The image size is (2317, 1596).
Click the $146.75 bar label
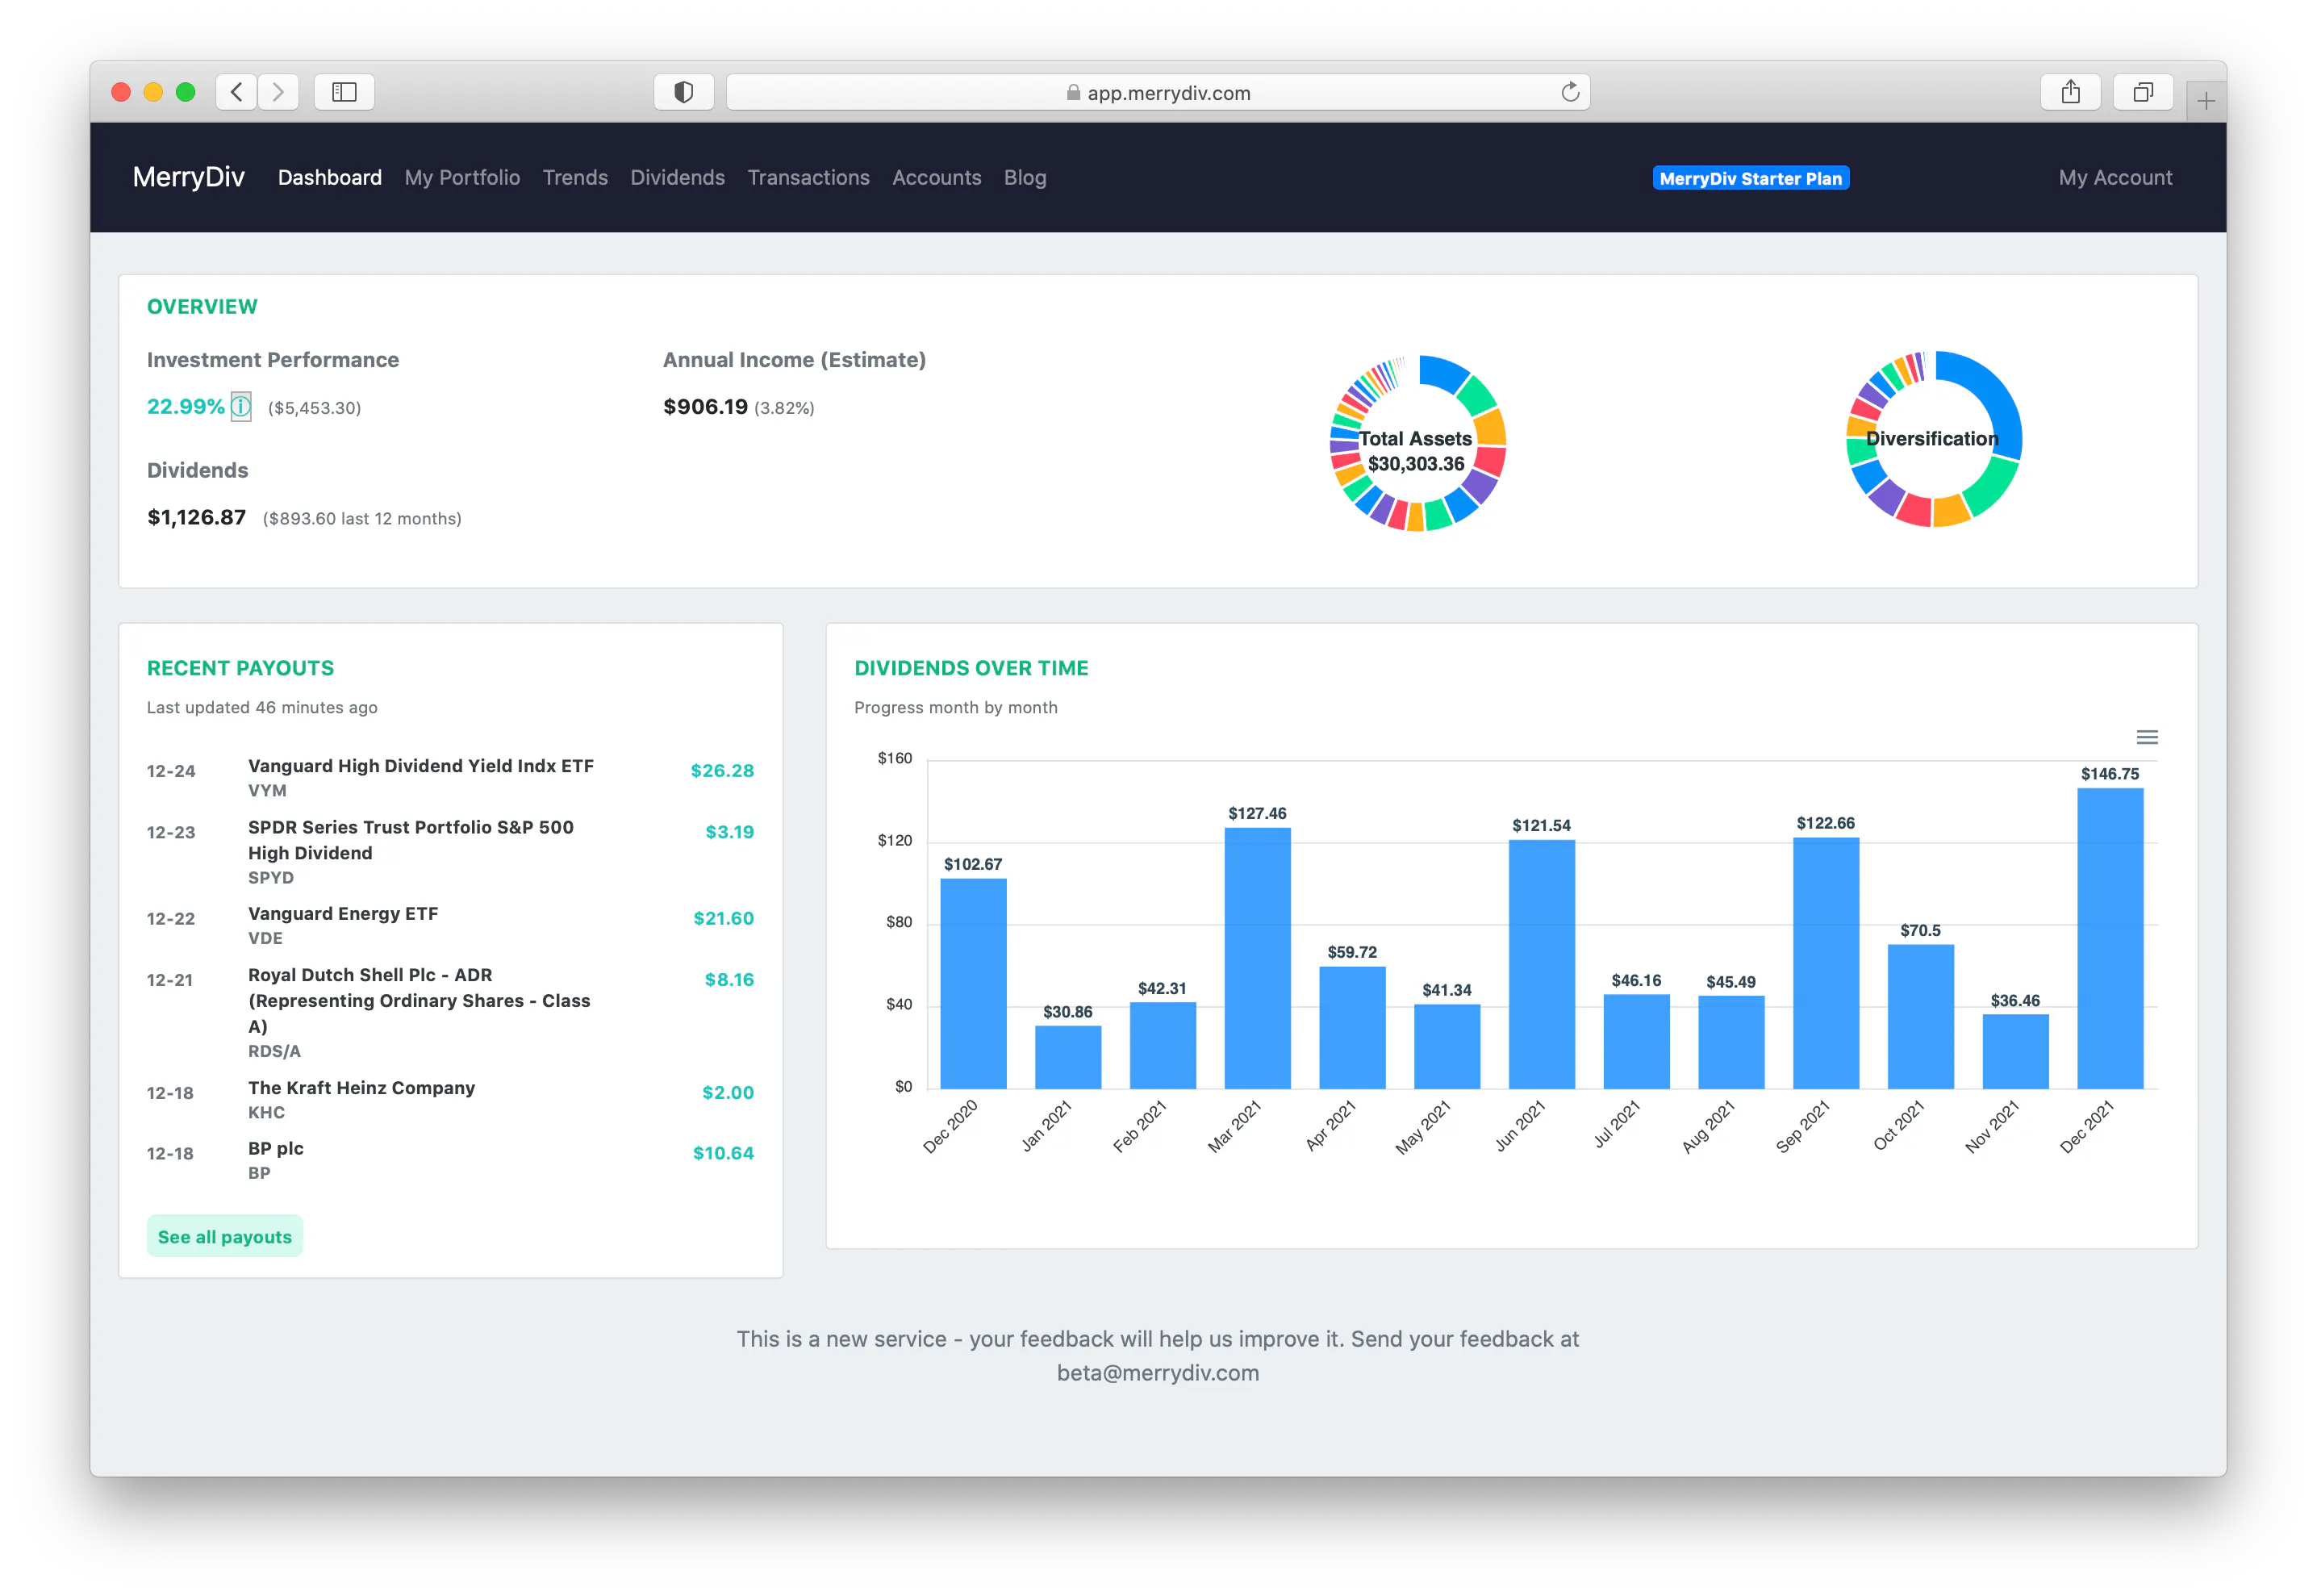[2109, 774]
